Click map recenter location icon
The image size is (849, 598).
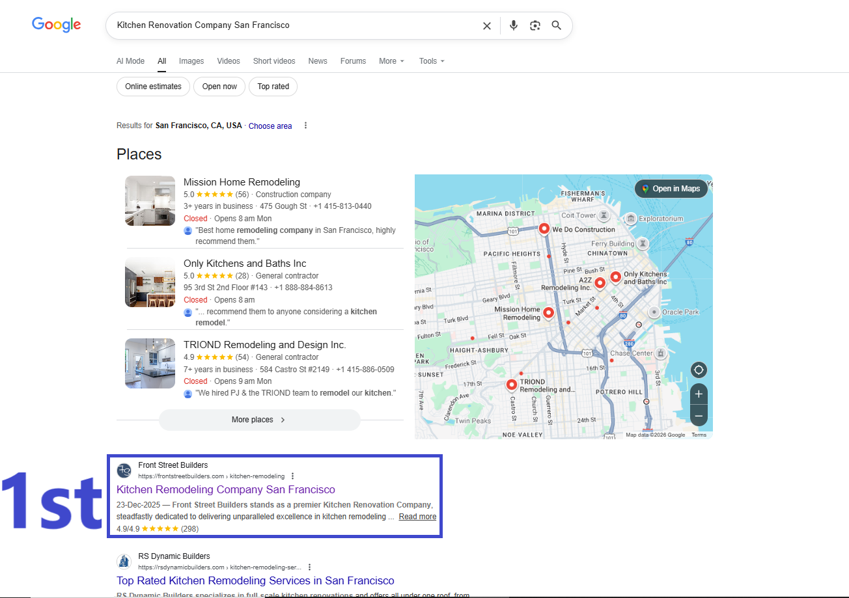click(699, 370)
